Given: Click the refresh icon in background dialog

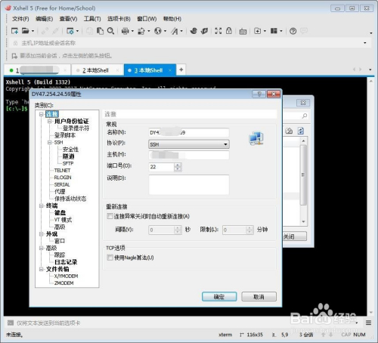Looking at the screenshot, I should click(301, 131).
